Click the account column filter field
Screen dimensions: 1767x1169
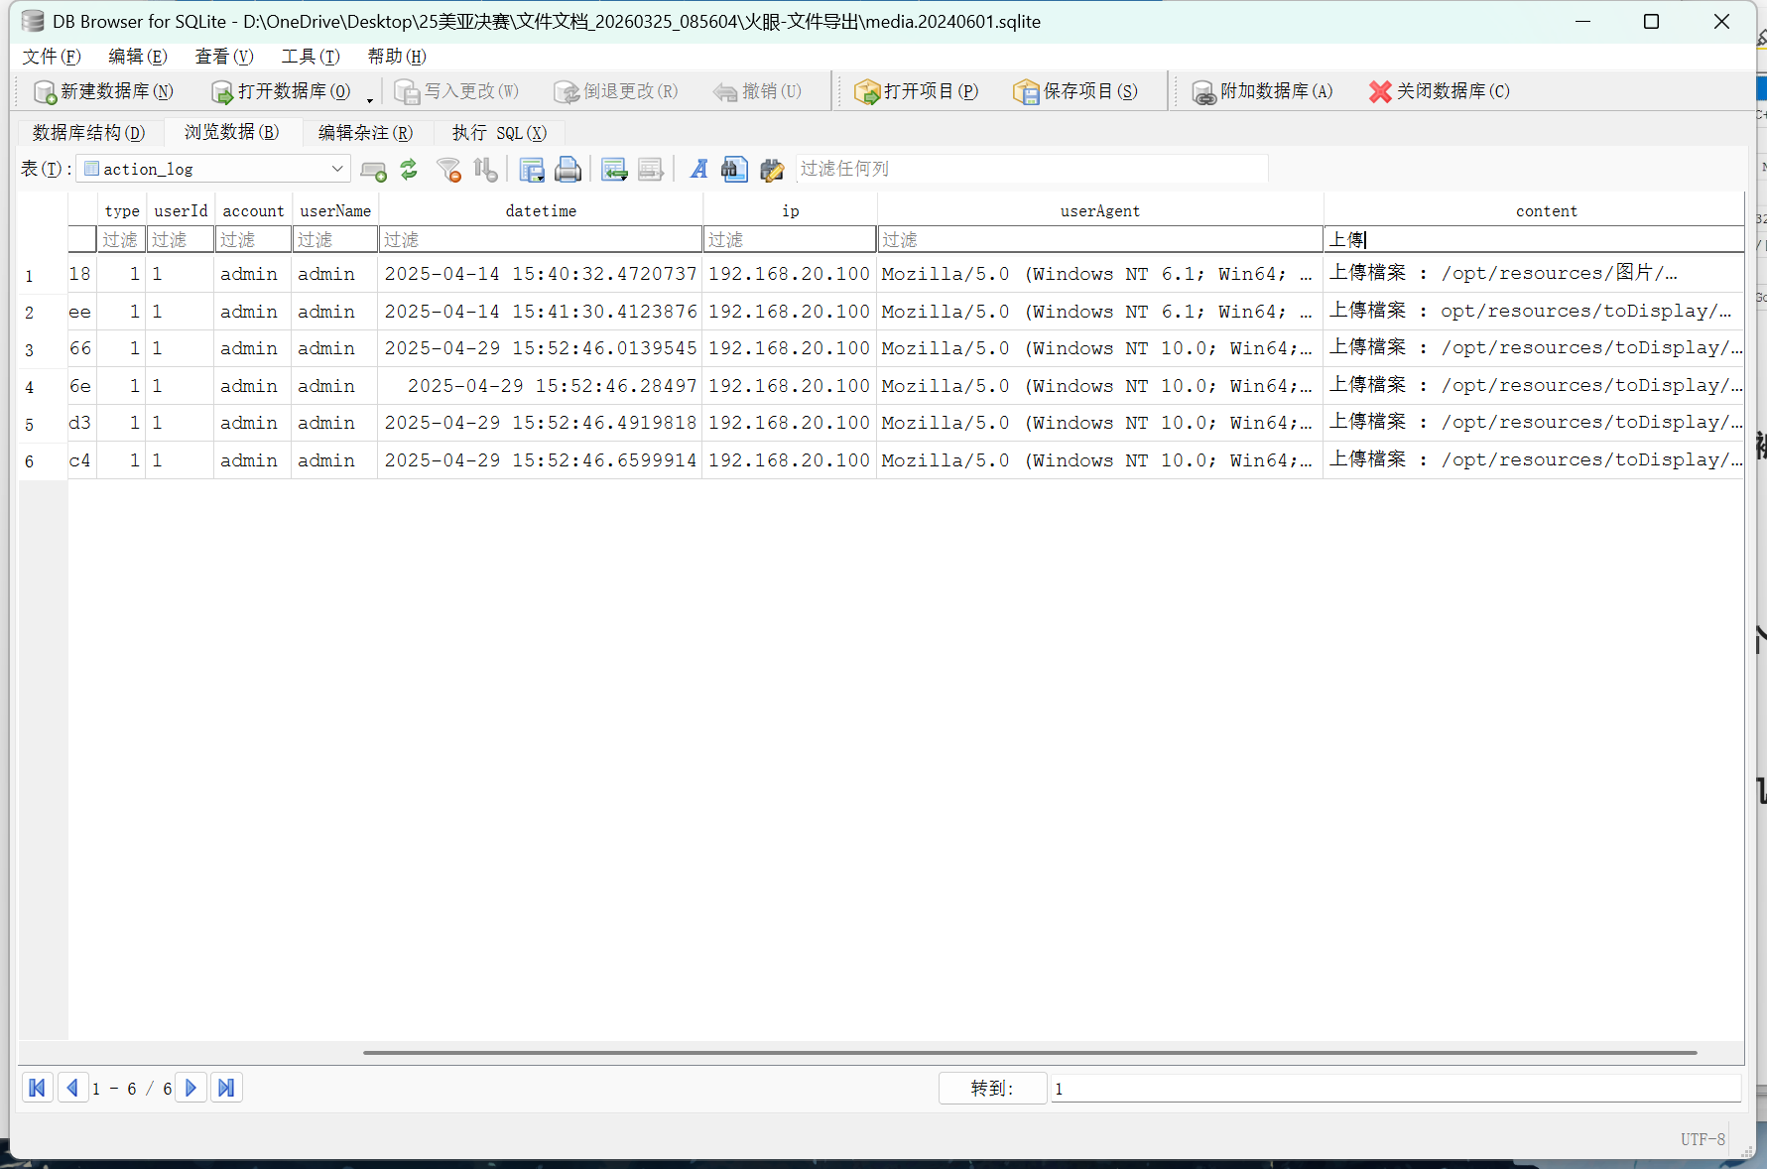[253, 239]
